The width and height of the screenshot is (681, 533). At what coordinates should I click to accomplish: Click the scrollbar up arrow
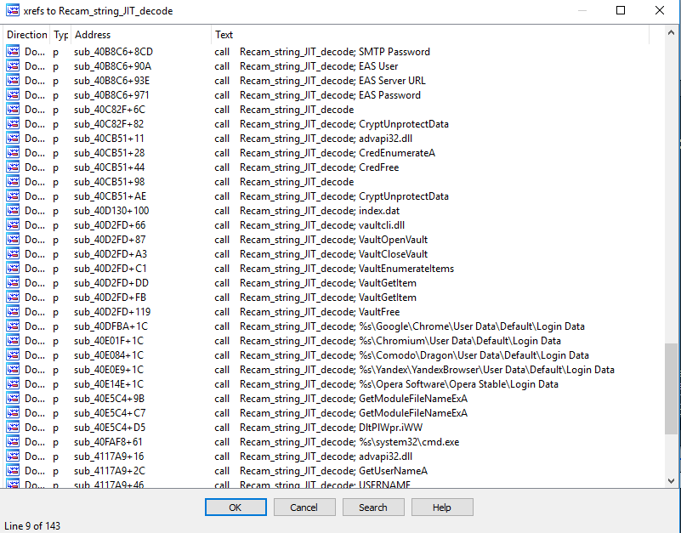coord(671,32)
